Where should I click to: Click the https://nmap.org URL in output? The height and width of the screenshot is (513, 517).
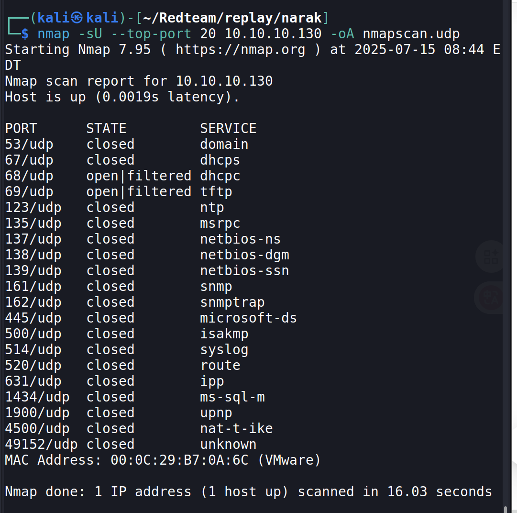[x=241, y=49]
